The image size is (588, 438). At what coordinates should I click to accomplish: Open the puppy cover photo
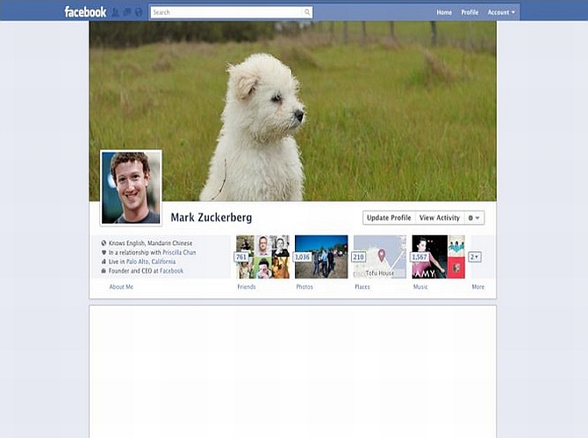pyautogui.click(x=292, y=111)
